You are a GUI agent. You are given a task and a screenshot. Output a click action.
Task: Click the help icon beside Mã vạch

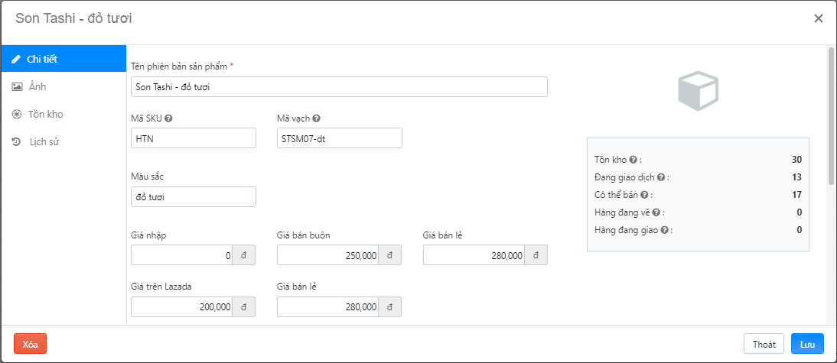click(316, 118)
